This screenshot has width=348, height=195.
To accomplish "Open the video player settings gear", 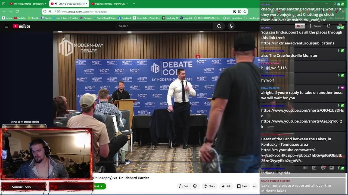I will pyautogui.click(x=323, y=168).
